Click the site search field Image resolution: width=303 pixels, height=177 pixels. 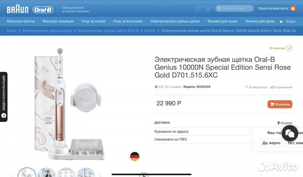point(234,8)
